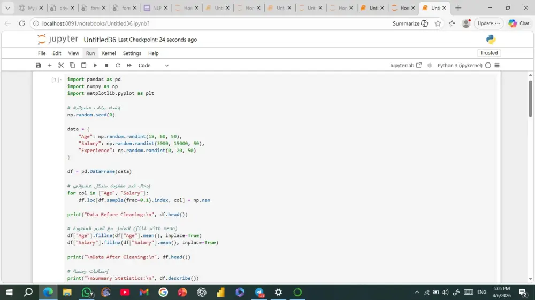Image resolution: width=535 pixels, height=300 pixels.
Task: Copy the selected cell using the toolbar icon
Action: (x=72, y=65)
